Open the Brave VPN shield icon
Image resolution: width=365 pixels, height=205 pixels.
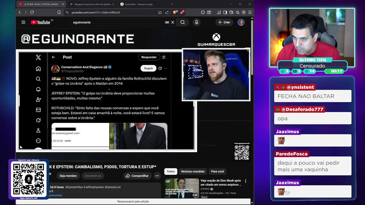click(x=244, y=12)
